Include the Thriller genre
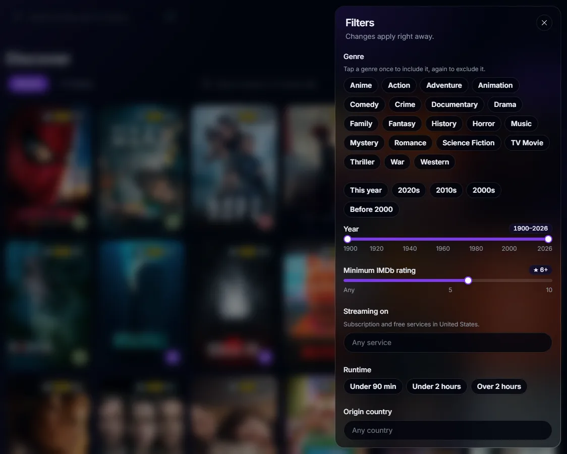567x454 pixels. [362, 162]
